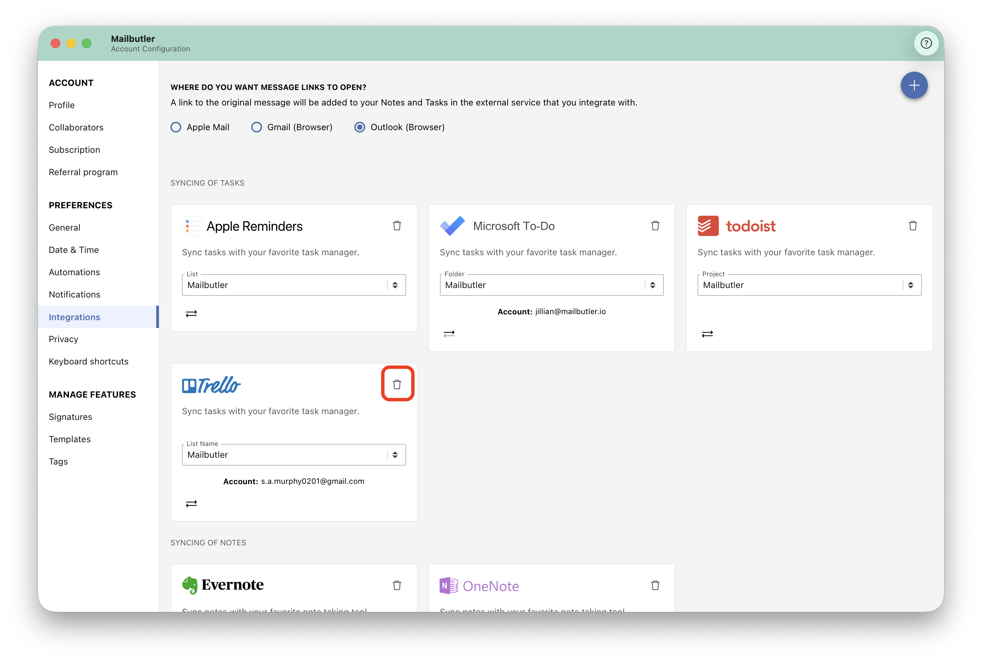Open the Subscription page
Viewport: 982px width, 662px height.
pyautogui.click(x=74, y=150)
